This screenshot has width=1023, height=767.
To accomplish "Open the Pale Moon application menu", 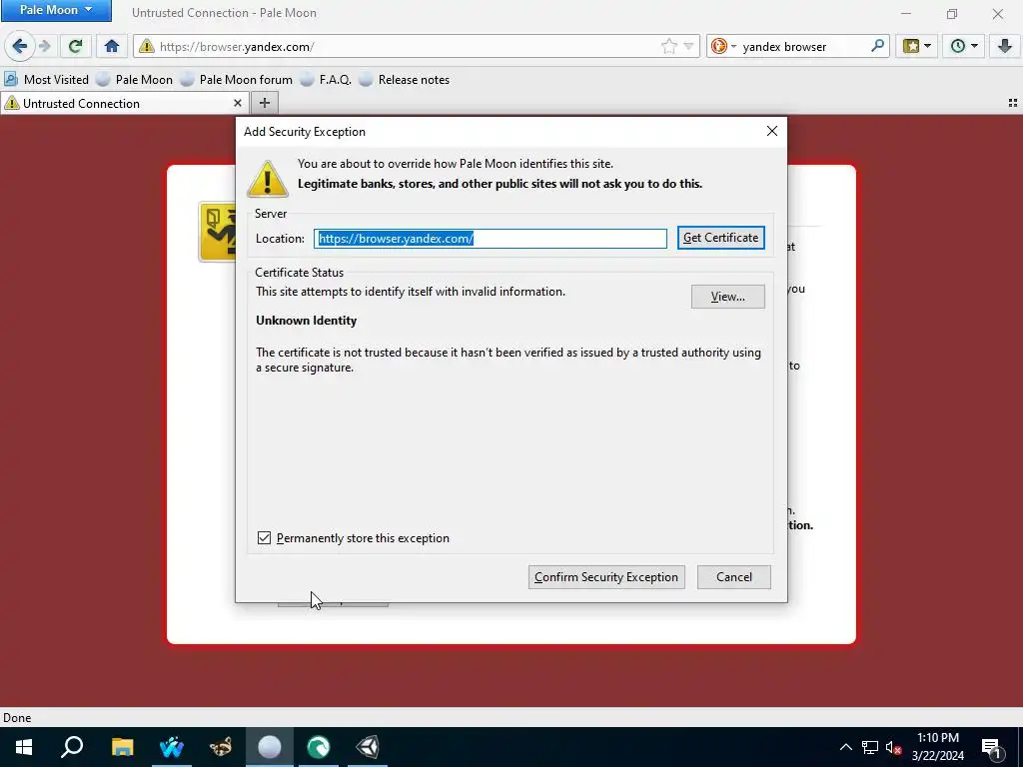I will pos(56,10).
